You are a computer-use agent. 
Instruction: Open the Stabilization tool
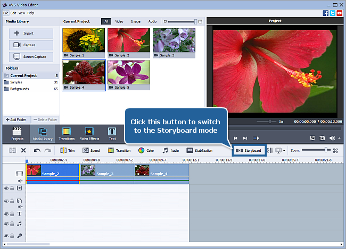(200, 151)
